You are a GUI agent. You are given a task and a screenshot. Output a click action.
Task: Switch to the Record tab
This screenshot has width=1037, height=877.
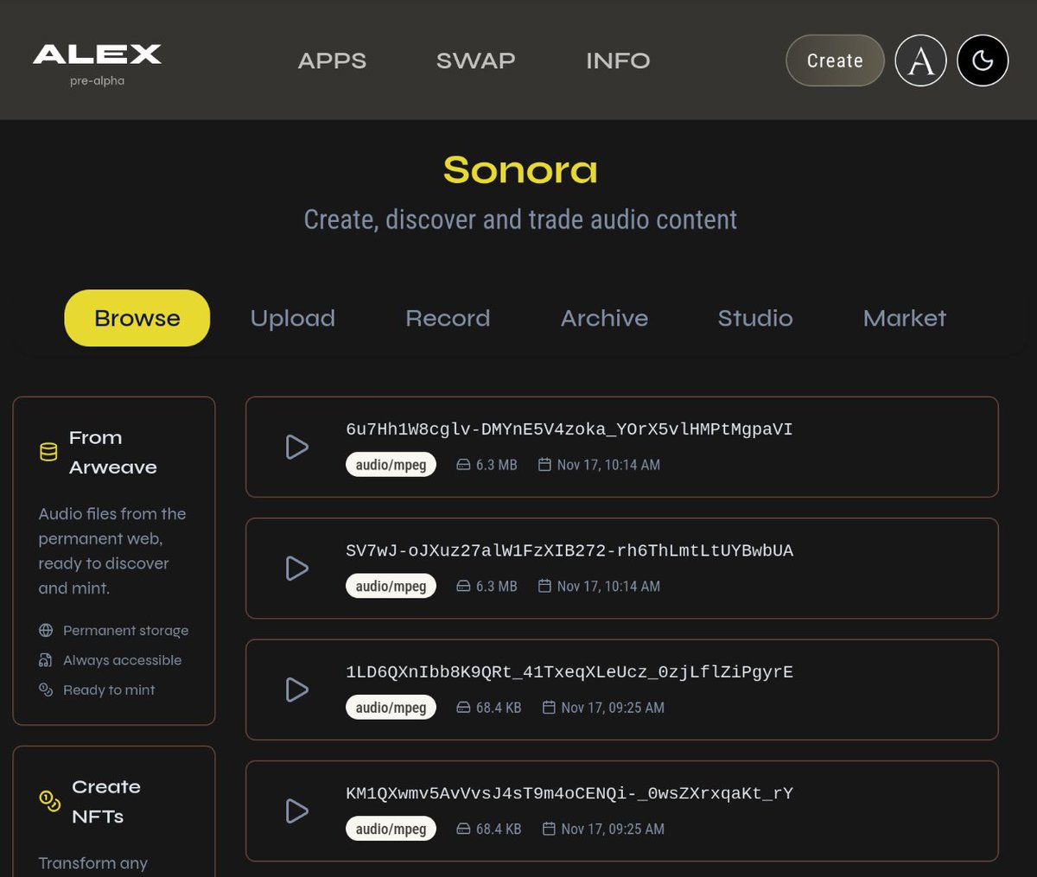[448, 318]
